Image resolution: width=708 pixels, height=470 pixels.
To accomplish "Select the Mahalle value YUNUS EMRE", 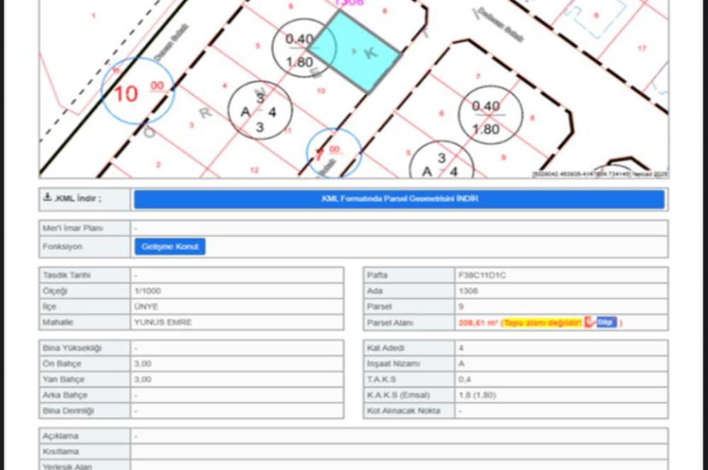I will coord(163,322).
